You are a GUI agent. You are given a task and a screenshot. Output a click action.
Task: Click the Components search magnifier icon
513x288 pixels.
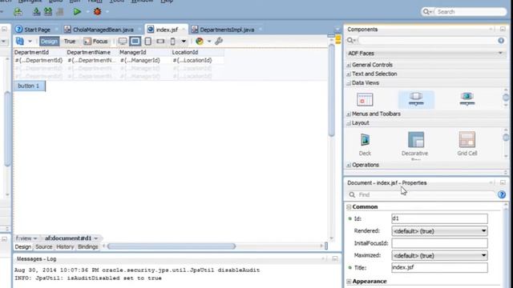tap(351, 41)
